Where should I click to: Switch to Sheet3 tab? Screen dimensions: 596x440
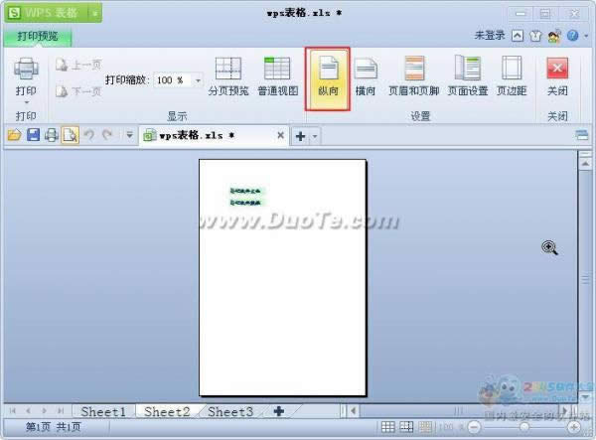click(x=230, y=411)
